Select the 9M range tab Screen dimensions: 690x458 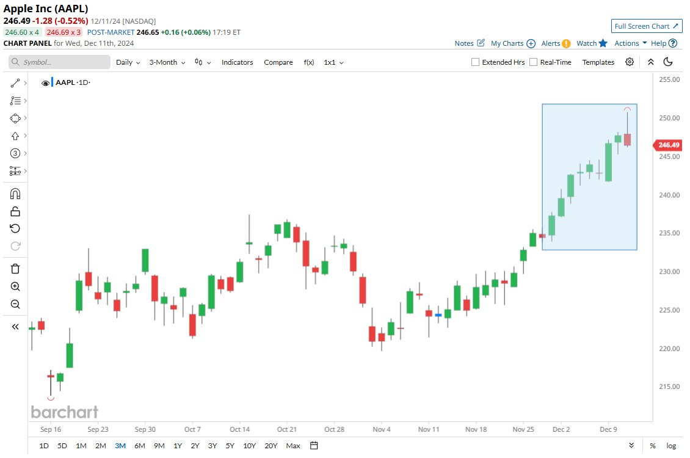159,446
